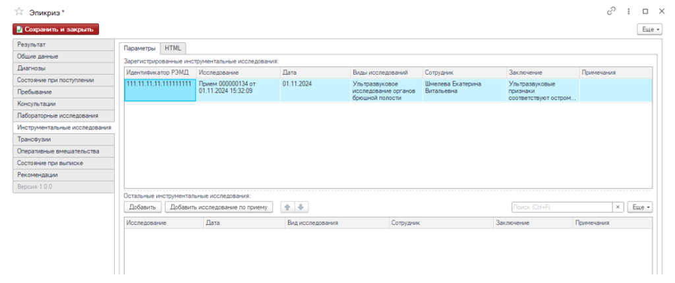Select Ультразвуковое исследование органов брюшной полости cell
This screenshot has height=283, width=675.
click(386, 90)
